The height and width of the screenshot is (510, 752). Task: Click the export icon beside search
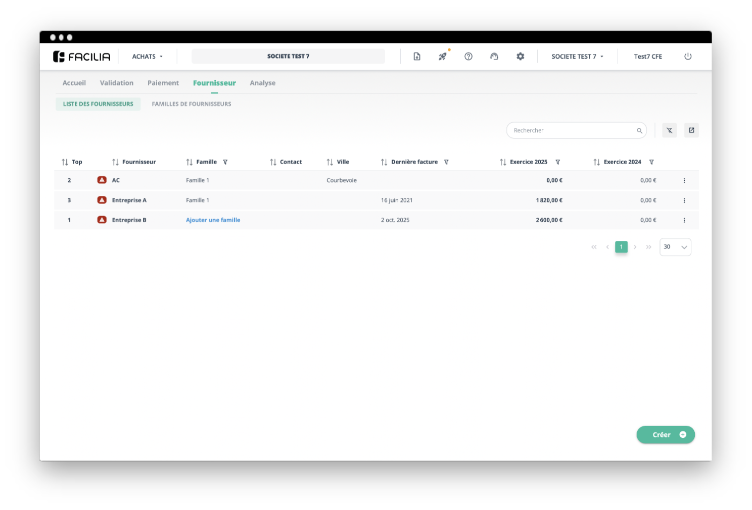(x=691, y=130)
